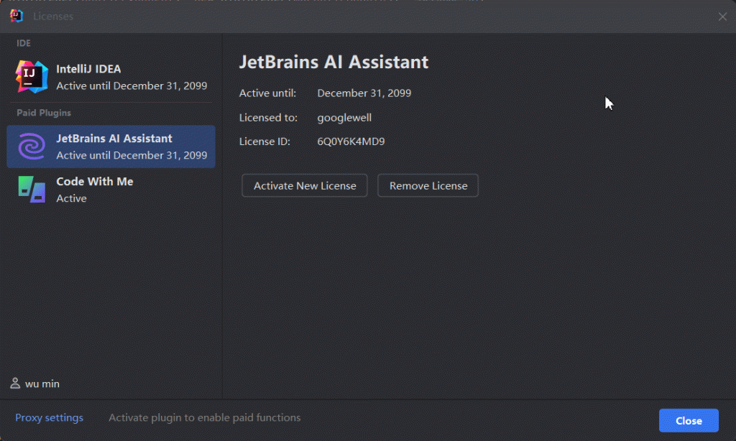Click the 'Active until:' label
Viewport: 736px width, 441px height.
pyautogui.click(x=267, y=93)
